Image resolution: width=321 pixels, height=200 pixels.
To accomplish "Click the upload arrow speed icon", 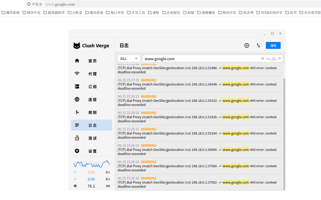I will click(75, 172).
